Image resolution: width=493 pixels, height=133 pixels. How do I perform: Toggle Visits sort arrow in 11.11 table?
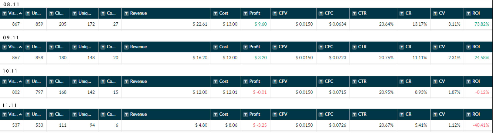point(20,115)
